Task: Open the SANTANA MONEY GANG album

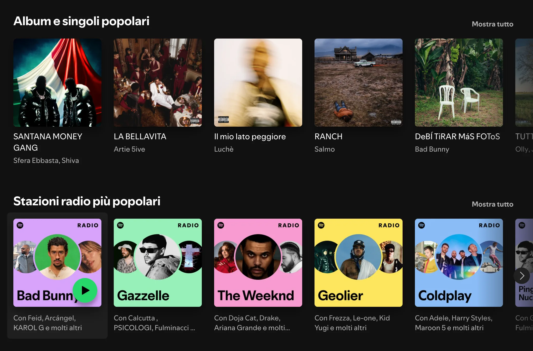Action: pyautogui.click(x=57, y=82)
